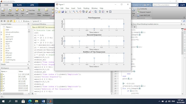186x104 pixels.
Task: Insert a legend using the Figure 1 toolbar
Action: point(103,12)
